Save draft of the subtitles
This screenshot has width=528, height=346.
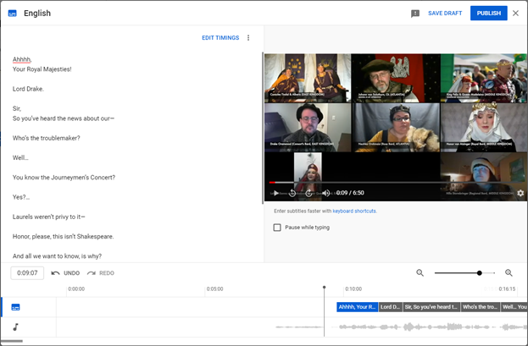click(445, 14)
